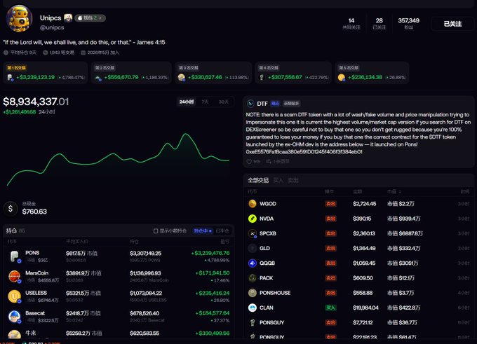Image resolution: width=477 pixels, height=344 pixels.
Task: Open the 357,349 followers count
Action: tap(408, 23)
